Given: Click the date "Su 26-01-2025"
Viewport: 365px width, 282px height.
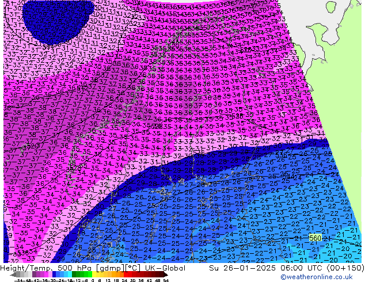Looking at the screenshot, I should click(x=242, y=268).
